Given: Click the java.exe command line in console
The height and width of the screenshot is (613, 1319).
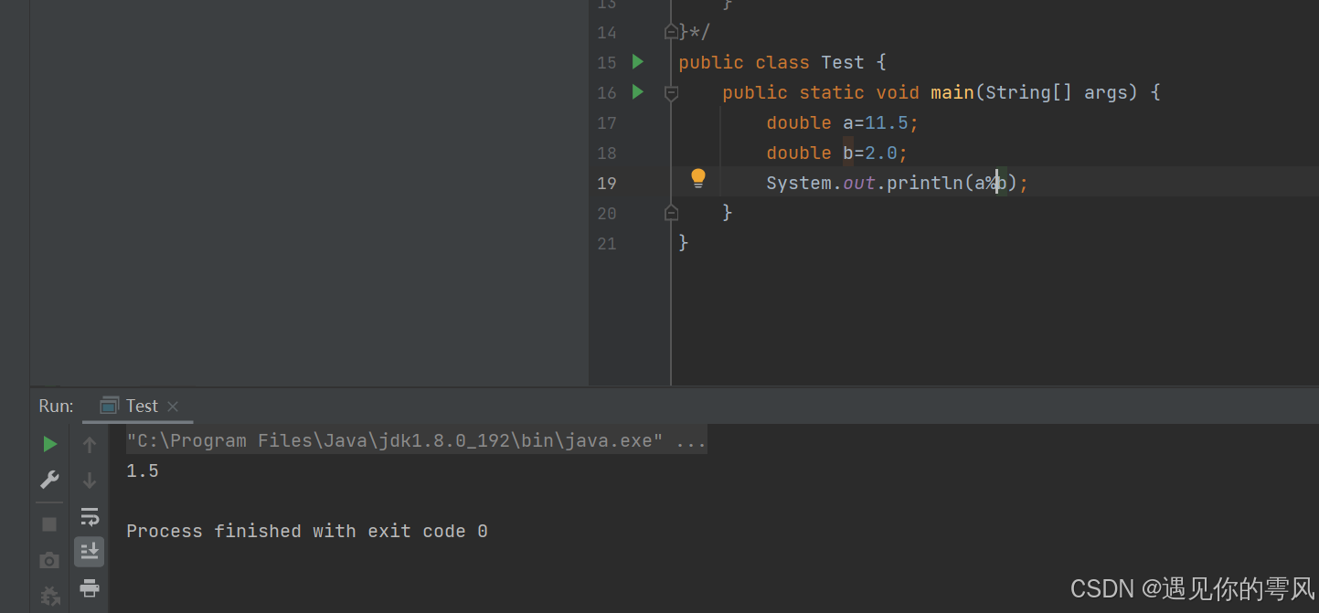Looking at the screenshot, I should point(416,441).
